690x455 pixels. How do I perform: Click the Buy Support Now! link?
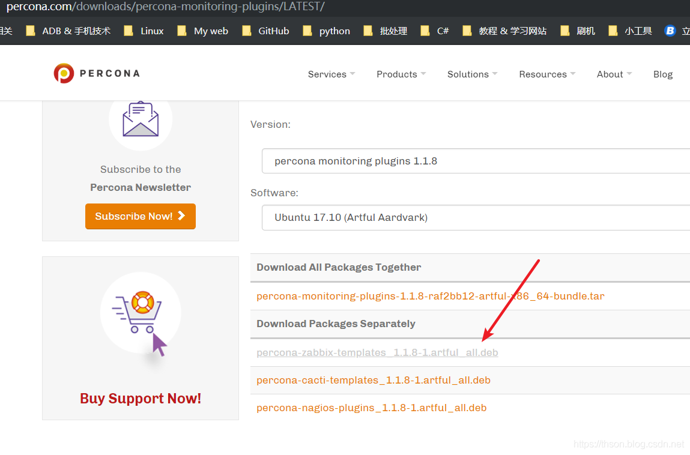pos(141,398)
